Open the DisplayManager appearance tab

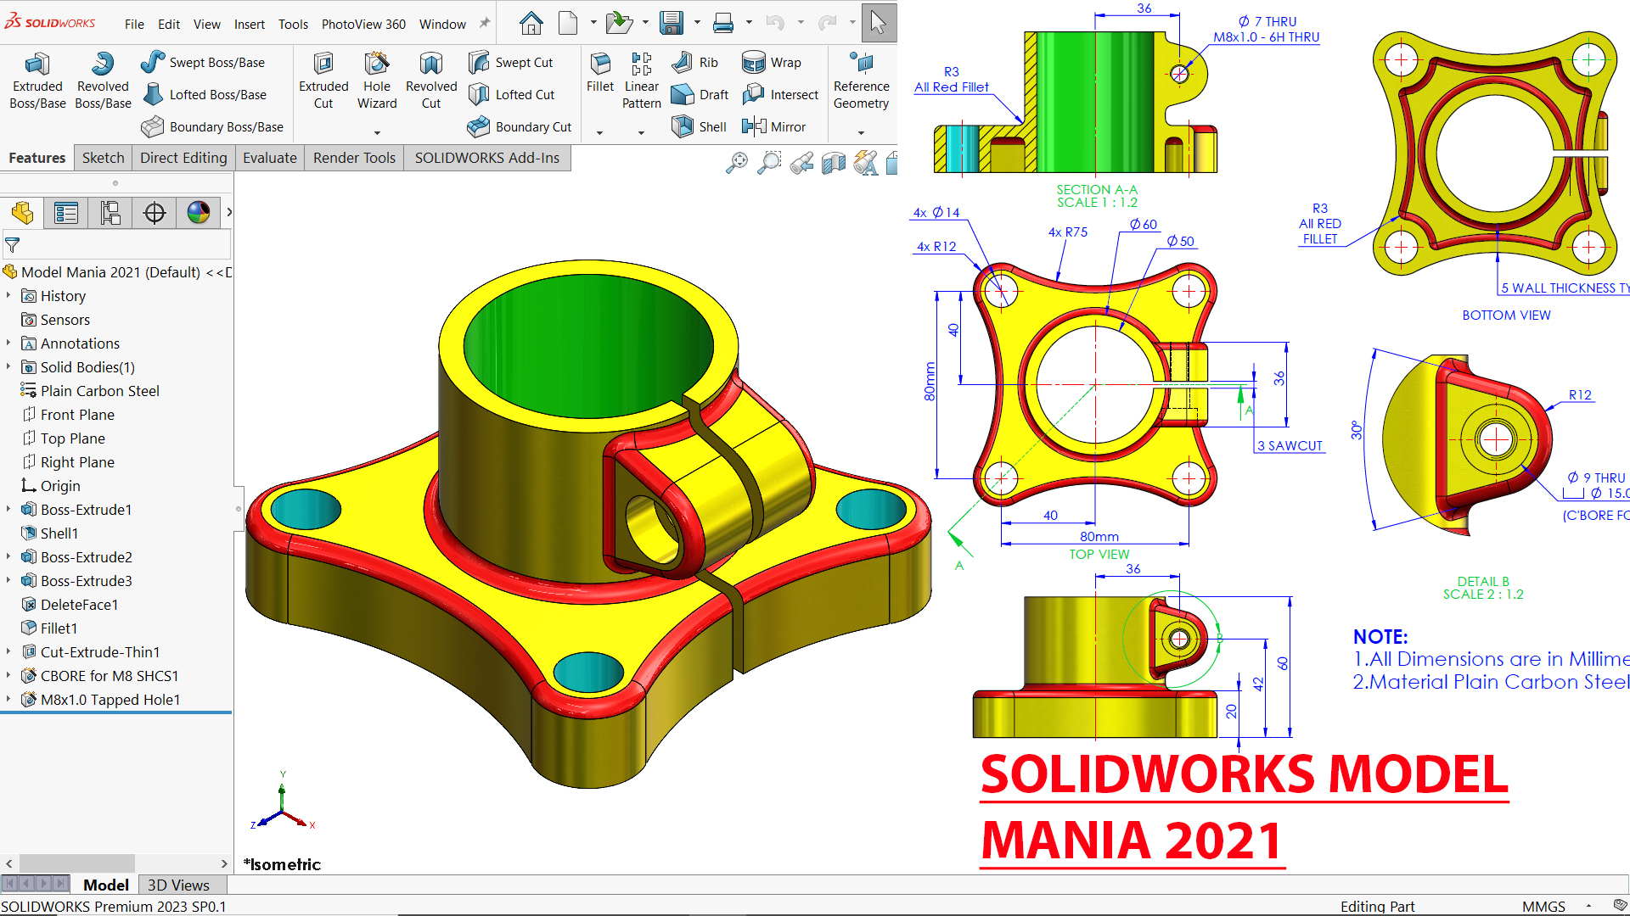(199, 212)
